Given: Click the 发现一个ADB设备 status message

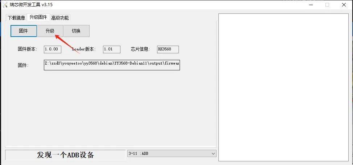Looking at the screenshot, I should 65,155.
